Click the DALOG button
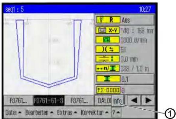The image size is (176, 119). [x=103, y=101]
